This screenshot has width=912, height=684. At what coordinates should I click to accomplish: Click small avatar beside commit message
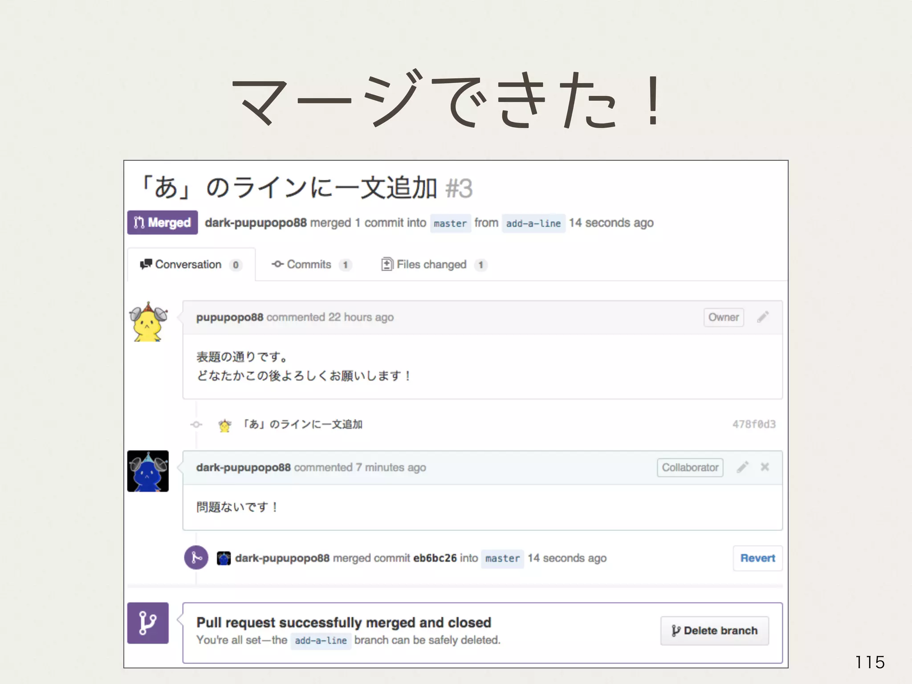[225, 425]
